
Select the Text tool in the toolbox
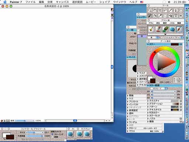(176, 16)
